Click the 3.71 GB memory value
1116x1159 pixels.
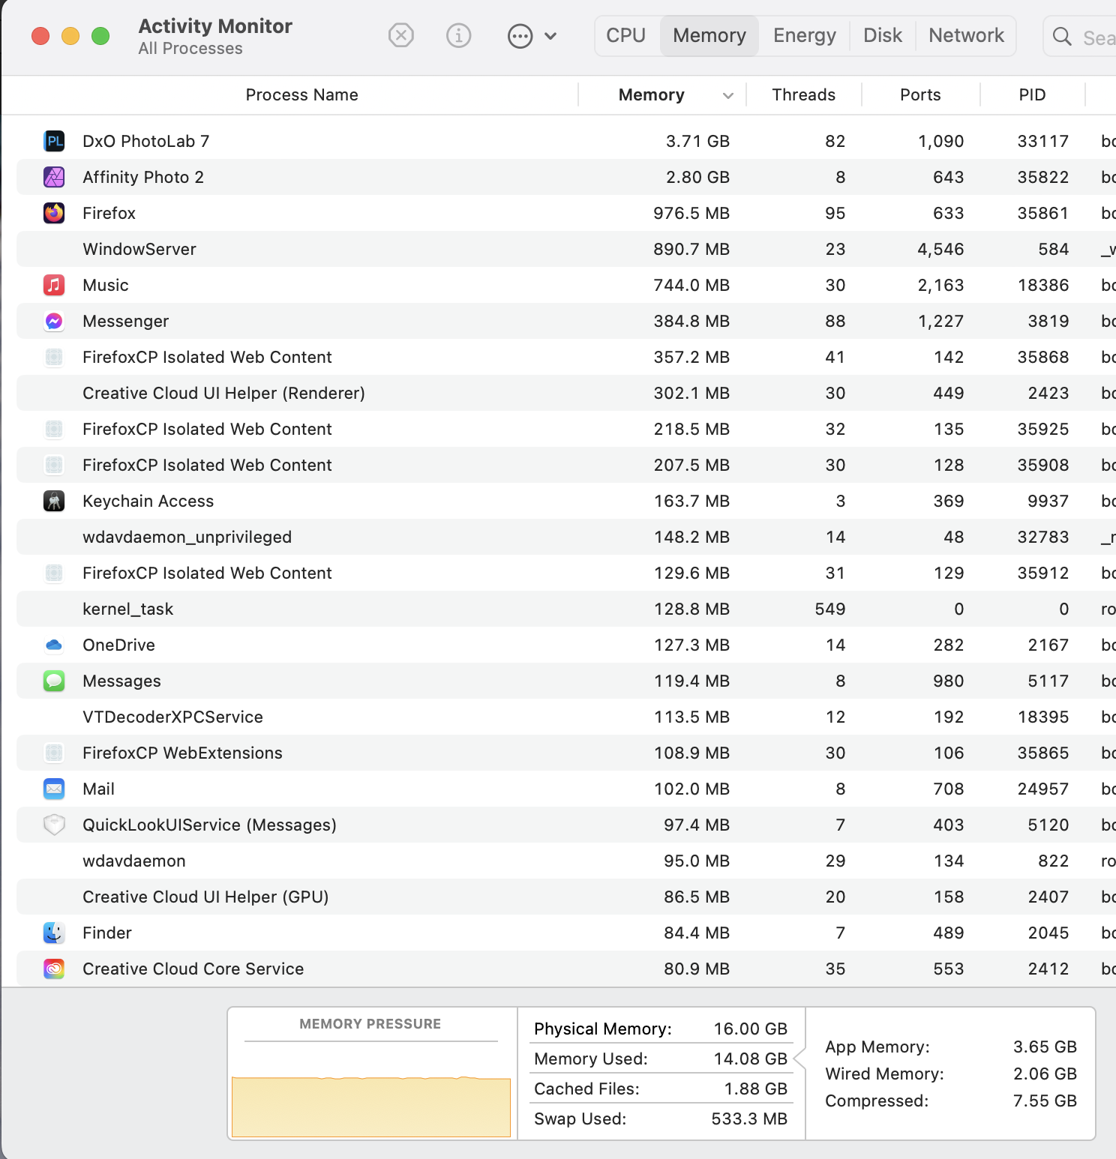pos(697,141)
